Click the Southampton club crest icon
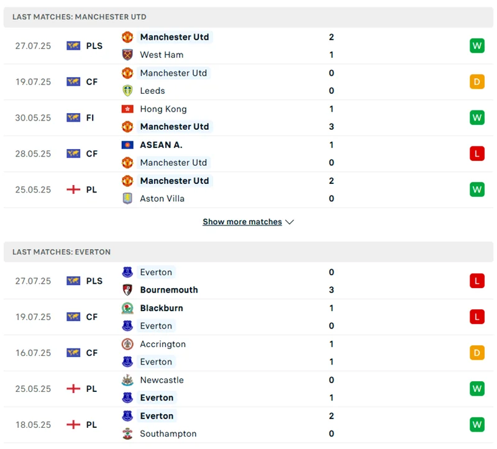Viewport: 497px width, 449px height. (x=127, y=434)
